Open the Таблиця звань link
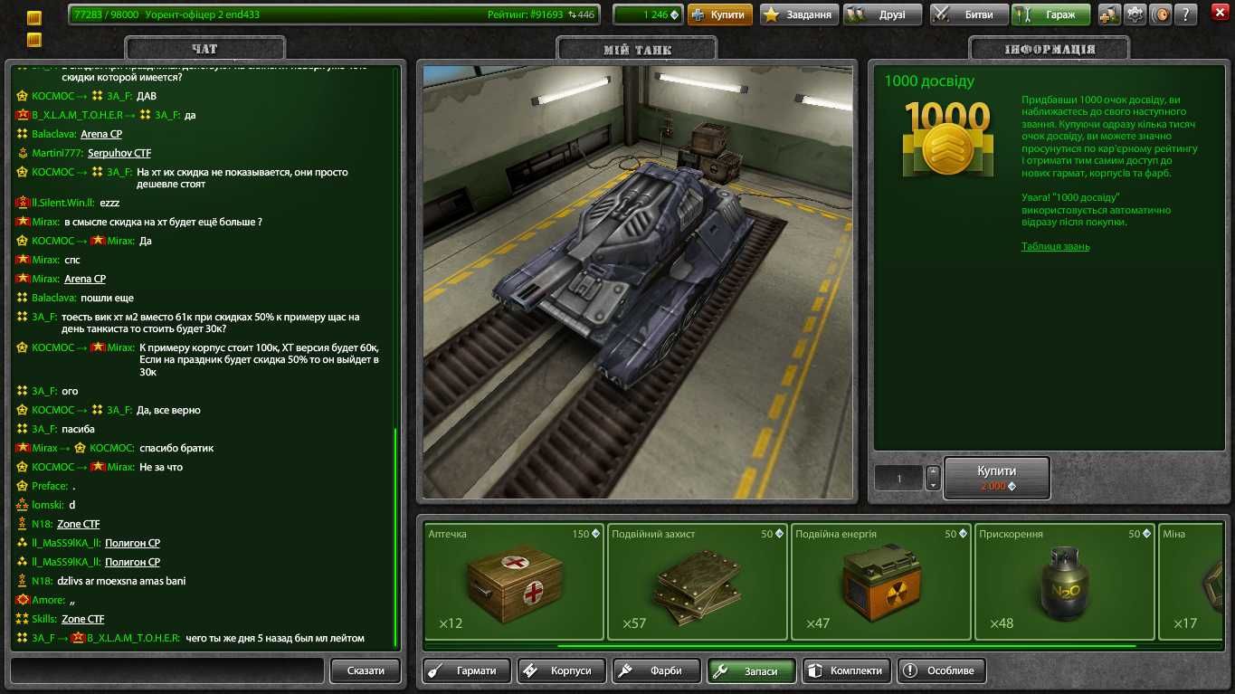The height and width of the screenshot is (694, 1235). [x=1055, y=246]
